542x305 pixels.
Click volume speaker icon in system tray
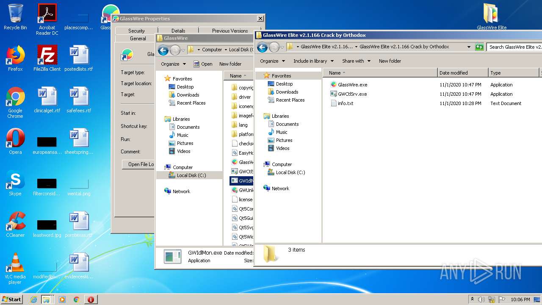481,299
